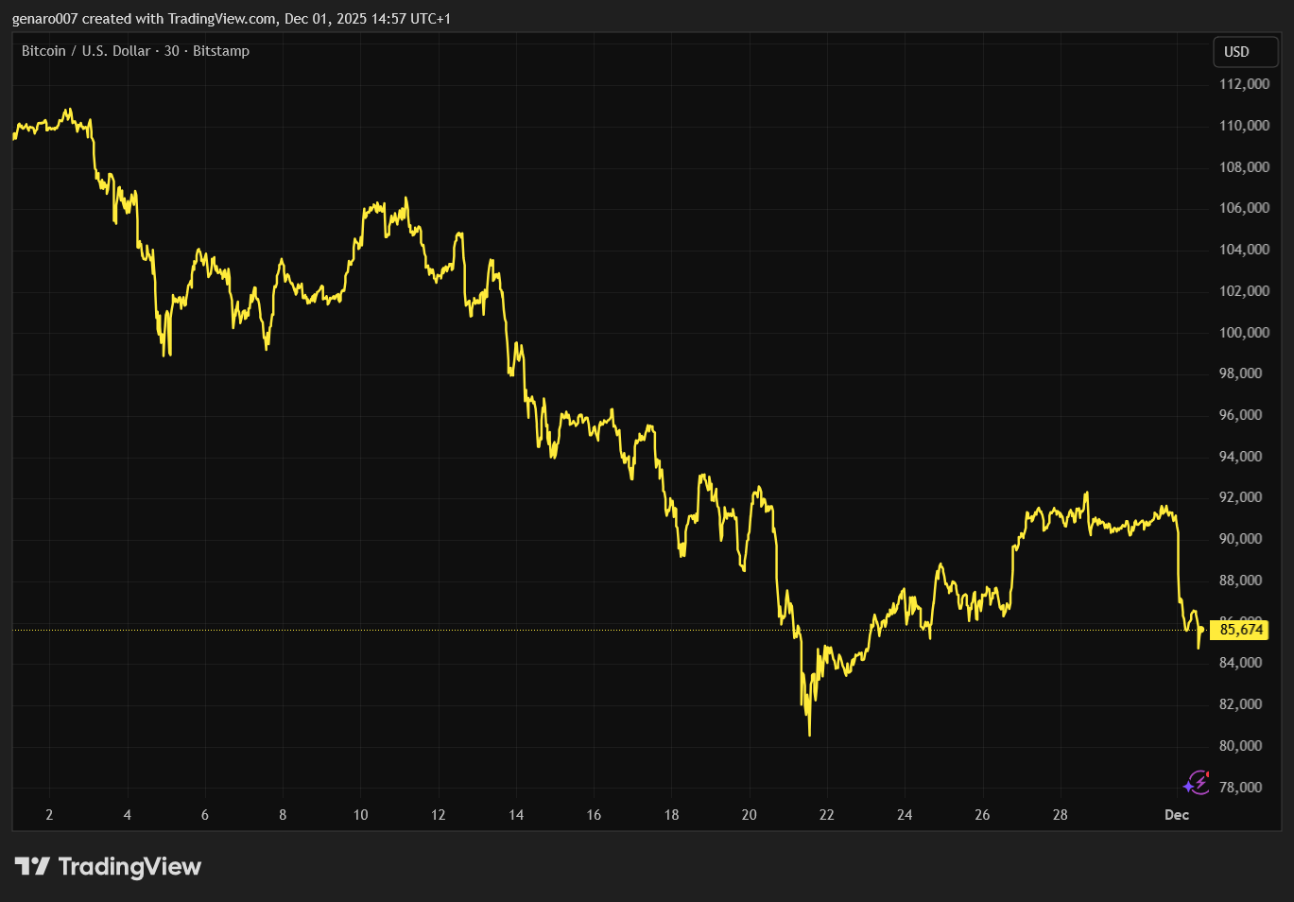The image size is (1294, 902).
Task: Click the 100,000 price scale label
Action: 1244,333
